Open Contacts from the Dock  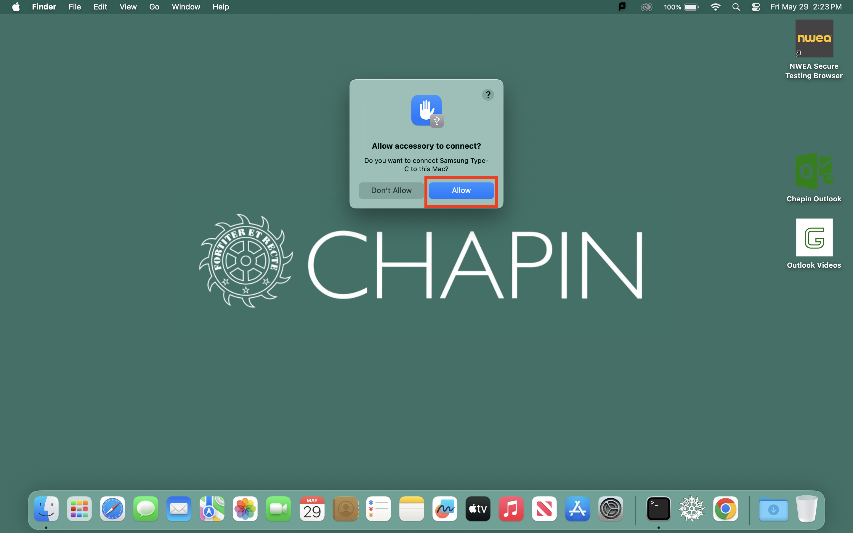345,509
